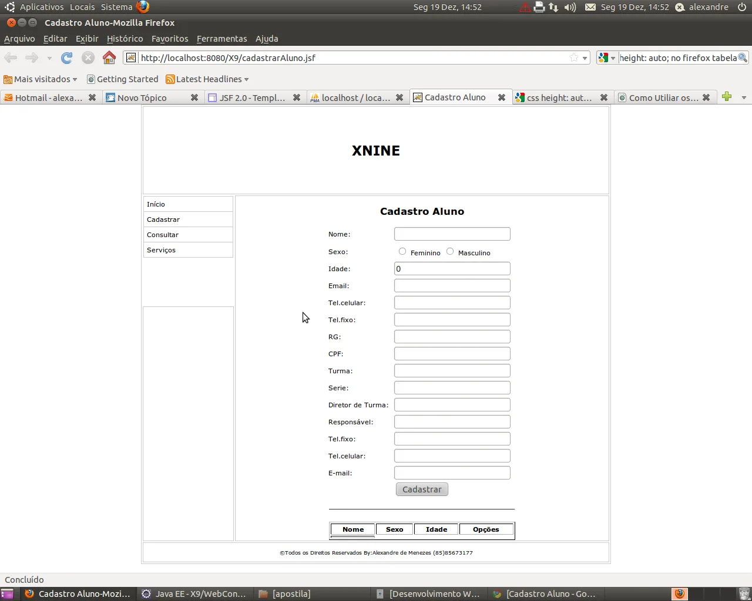Click the volume icon in system tray
The width and height of the screenshot is (752, 601).
(x=570, y=7)
